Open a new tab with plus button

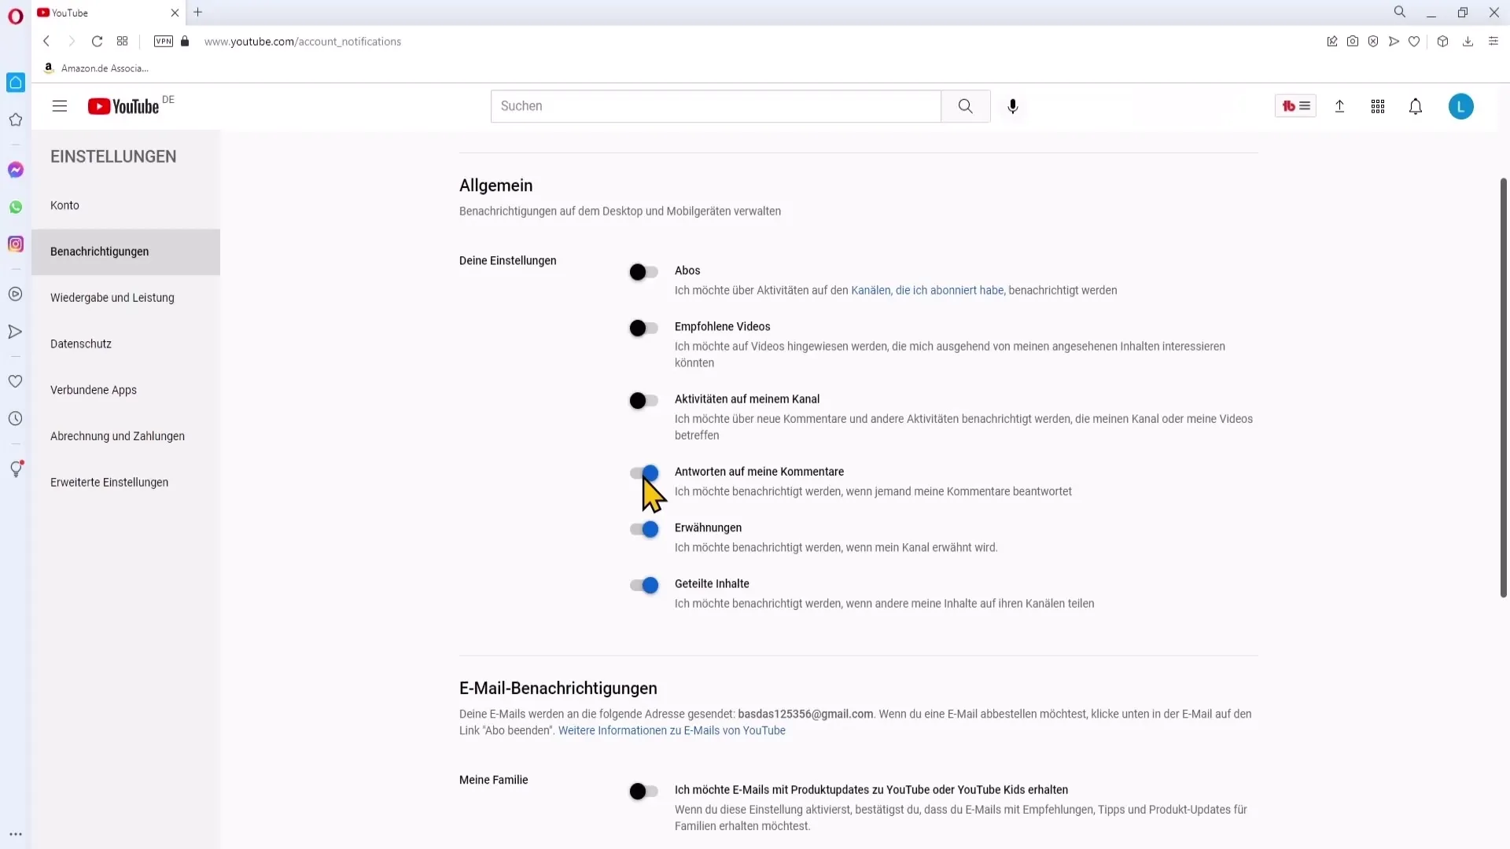click(x=198, y=13)
